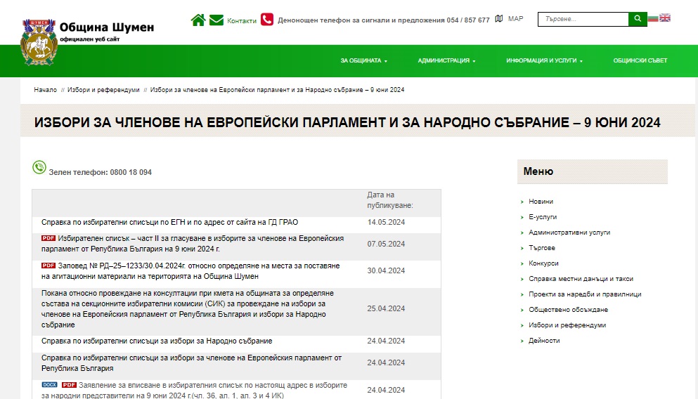This screenshot has height=399, width=698.
Task: Click the green phone icon beside Зелен телефон
Action: coord(39,167)
